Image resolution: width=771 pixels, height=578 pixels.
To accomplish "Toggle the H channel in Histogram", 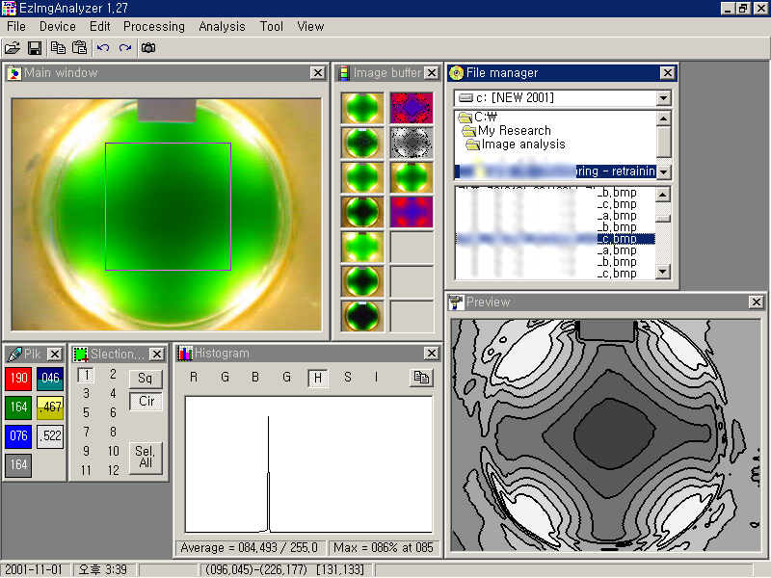I will tap(318, 378).
